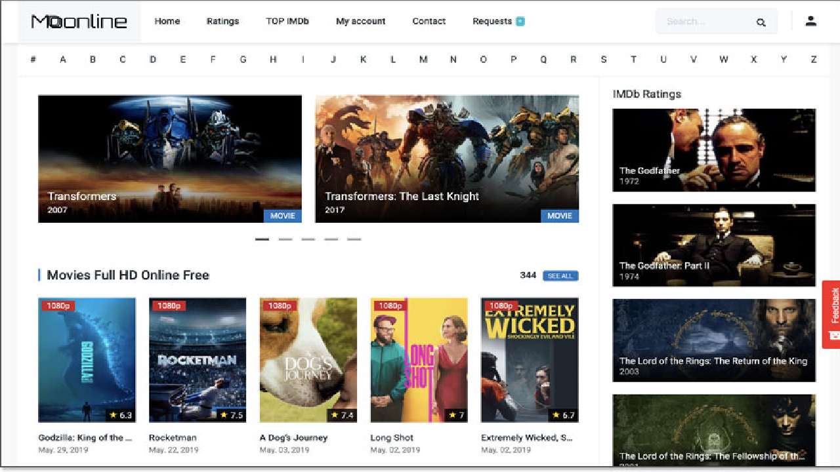Click the Movies Full HD Online Free heading

coord(128,275)
